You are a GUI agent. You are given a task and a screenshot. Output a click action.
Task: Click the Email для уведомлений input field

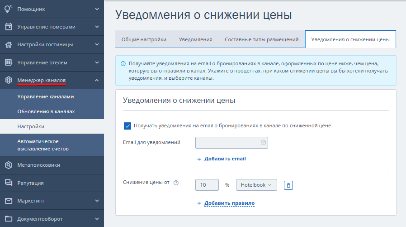point(231,143)
